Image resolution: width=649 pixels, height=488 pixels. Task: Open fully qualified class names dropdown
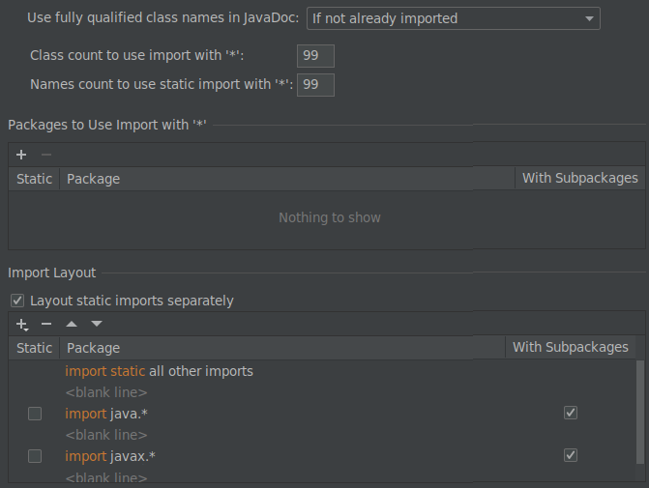453,18
